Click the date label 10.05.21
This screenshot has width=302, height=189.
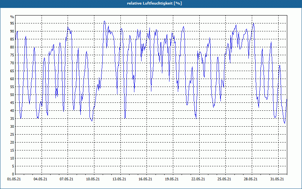[x=93, y=179]
